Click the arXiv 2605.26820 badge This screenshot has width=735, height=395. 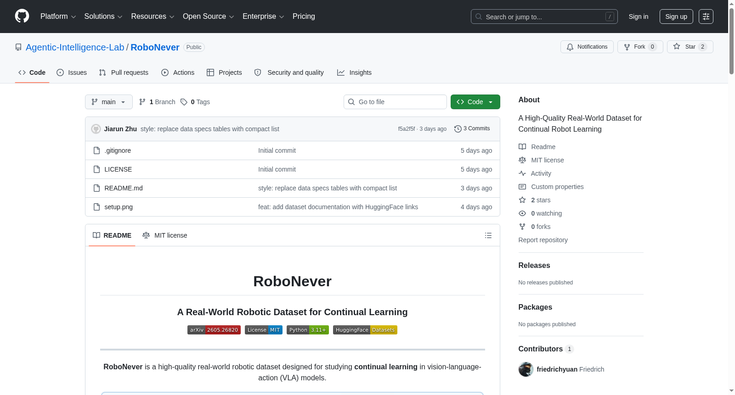pos(214,330)
